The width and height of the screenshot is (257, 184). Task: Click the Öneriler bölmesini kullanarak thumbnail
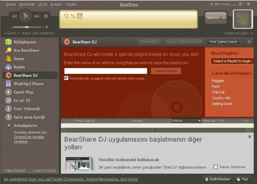[79, 164]
